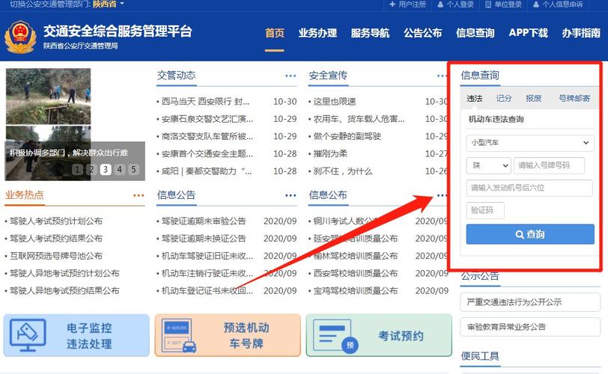The image size is (608, 374).
Task: Open 驾驶人异地考试预约计划公布
Action: point(64,273)
